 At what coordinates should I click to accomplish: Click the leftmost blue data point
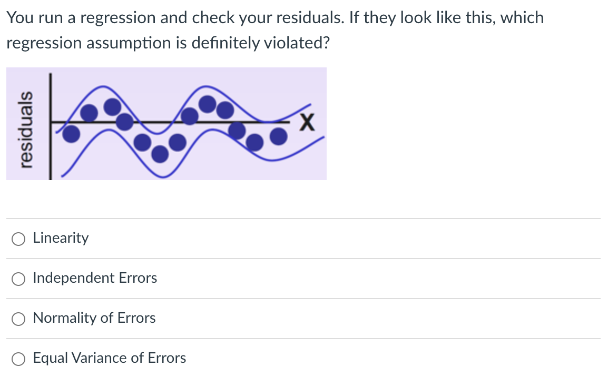[71, 134]
